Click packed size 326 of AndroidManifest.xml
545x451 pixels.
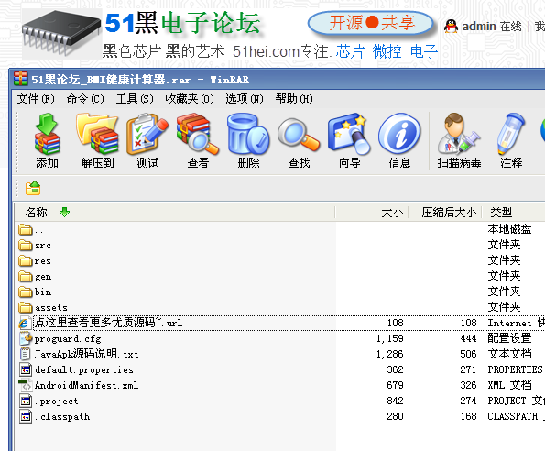pos(468,385)
